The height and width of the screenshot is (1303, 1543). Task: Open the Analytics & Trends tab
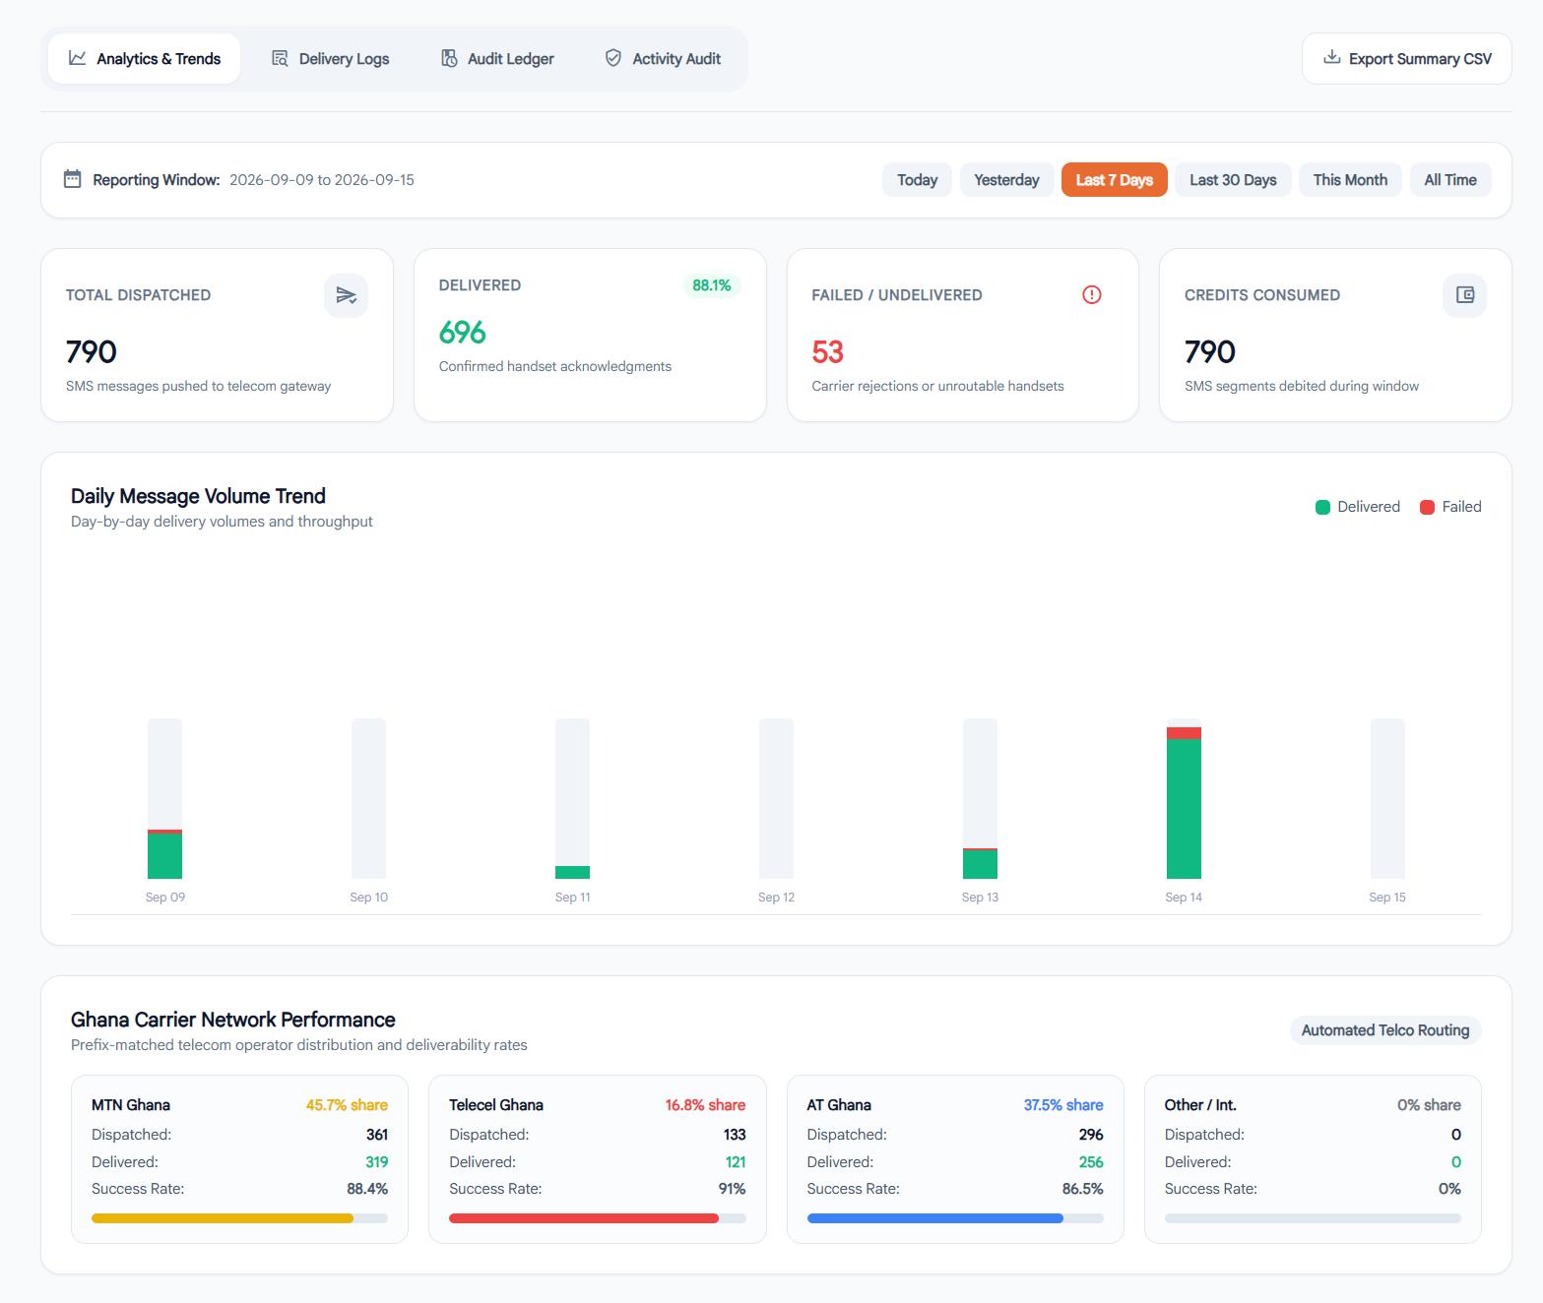coord(144,59)
